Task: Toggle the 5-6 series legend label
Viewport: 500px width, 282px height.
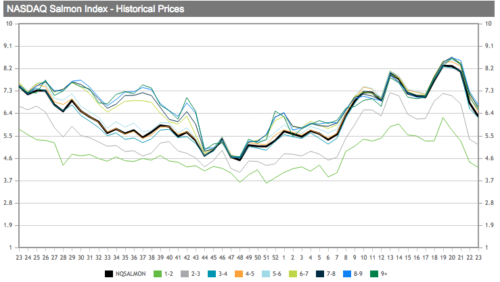Action: click(x=277, y=274)
